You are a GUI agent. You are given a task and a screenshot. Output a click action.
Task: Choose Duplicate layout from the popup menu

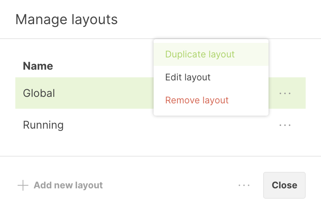[x=200, y=54]
